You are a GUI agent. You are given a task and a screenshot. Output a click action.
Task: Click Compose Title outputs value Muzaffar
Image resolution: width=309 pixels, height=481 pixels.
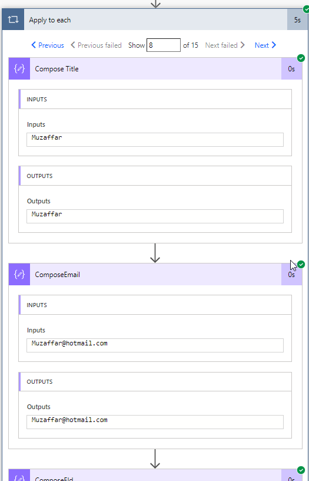tap(155, 216)
